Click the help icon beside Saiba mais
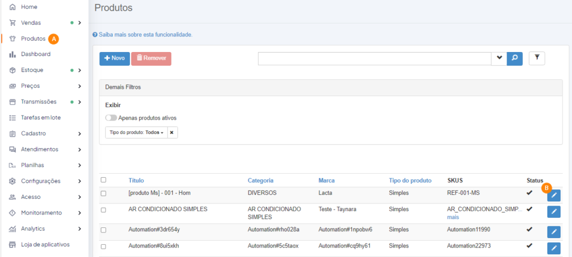Image resolution: width=572 pixels, height=257 pixels. click(x=95, y=35)
